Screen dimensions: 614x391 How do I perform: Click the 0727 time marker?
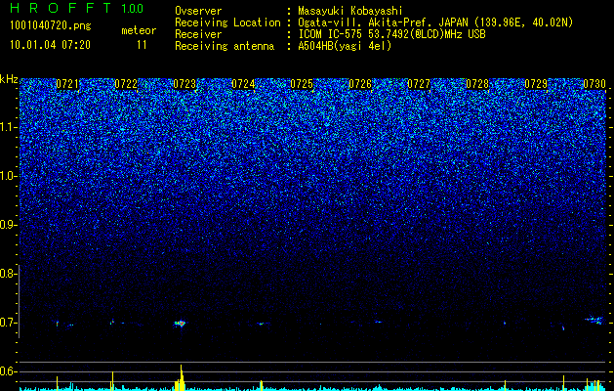[x=419, y=84]
